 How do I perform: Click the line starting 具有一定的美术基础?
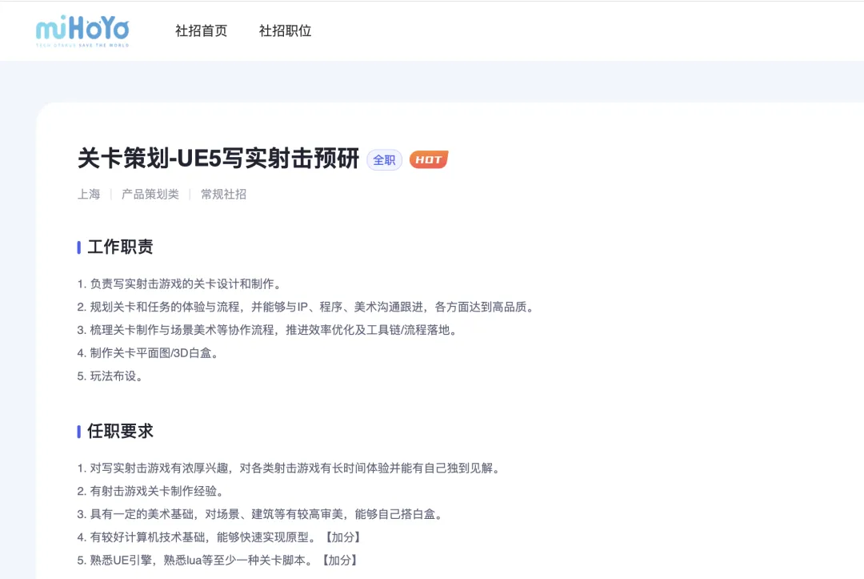(260, 514)
